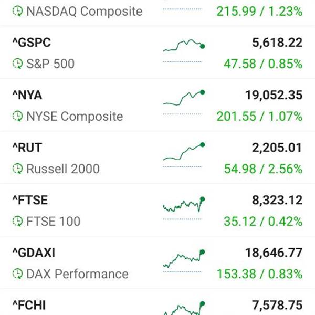This screenshot has width=315, height=315.
Task: Select the ^RUT ticker symbol
Action: (27, 148)
